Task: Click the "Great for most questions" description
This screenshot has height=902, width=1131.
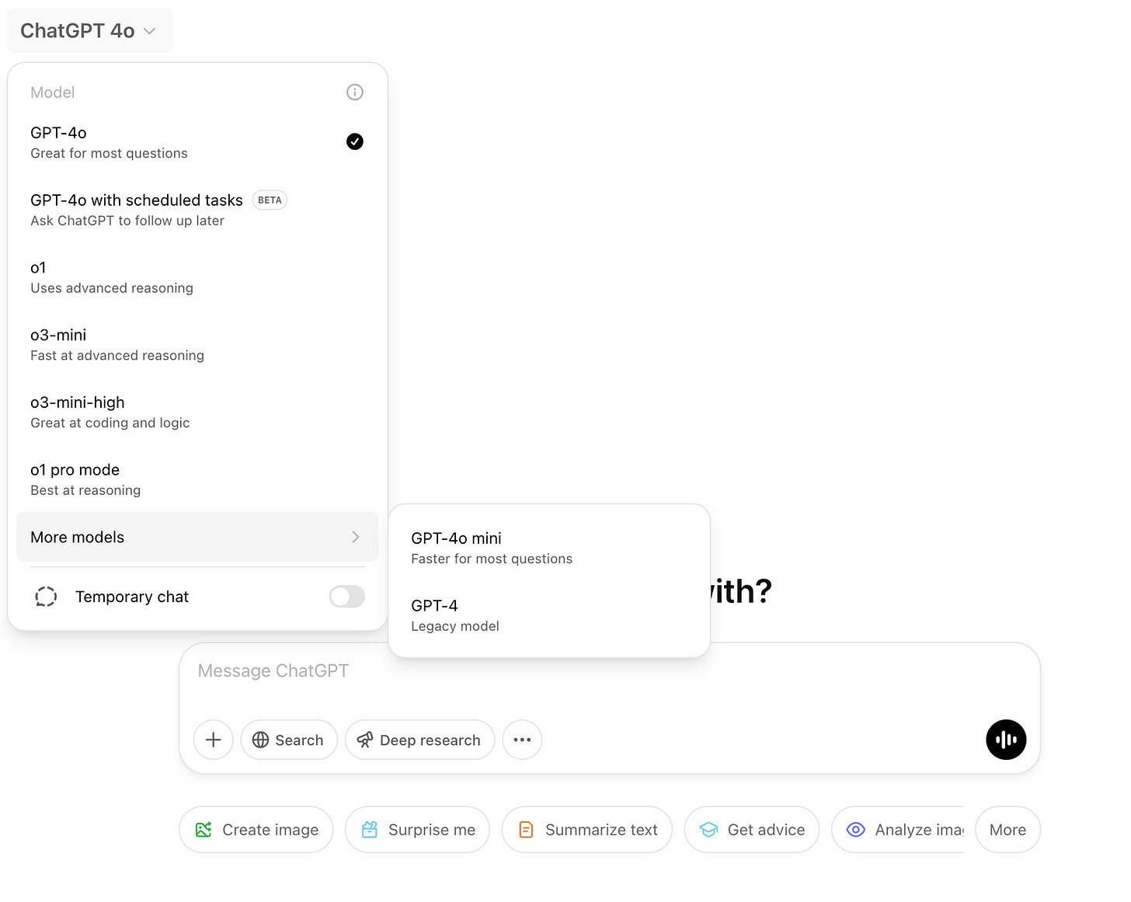Action: pyautogui.click(x=109, y=154)
